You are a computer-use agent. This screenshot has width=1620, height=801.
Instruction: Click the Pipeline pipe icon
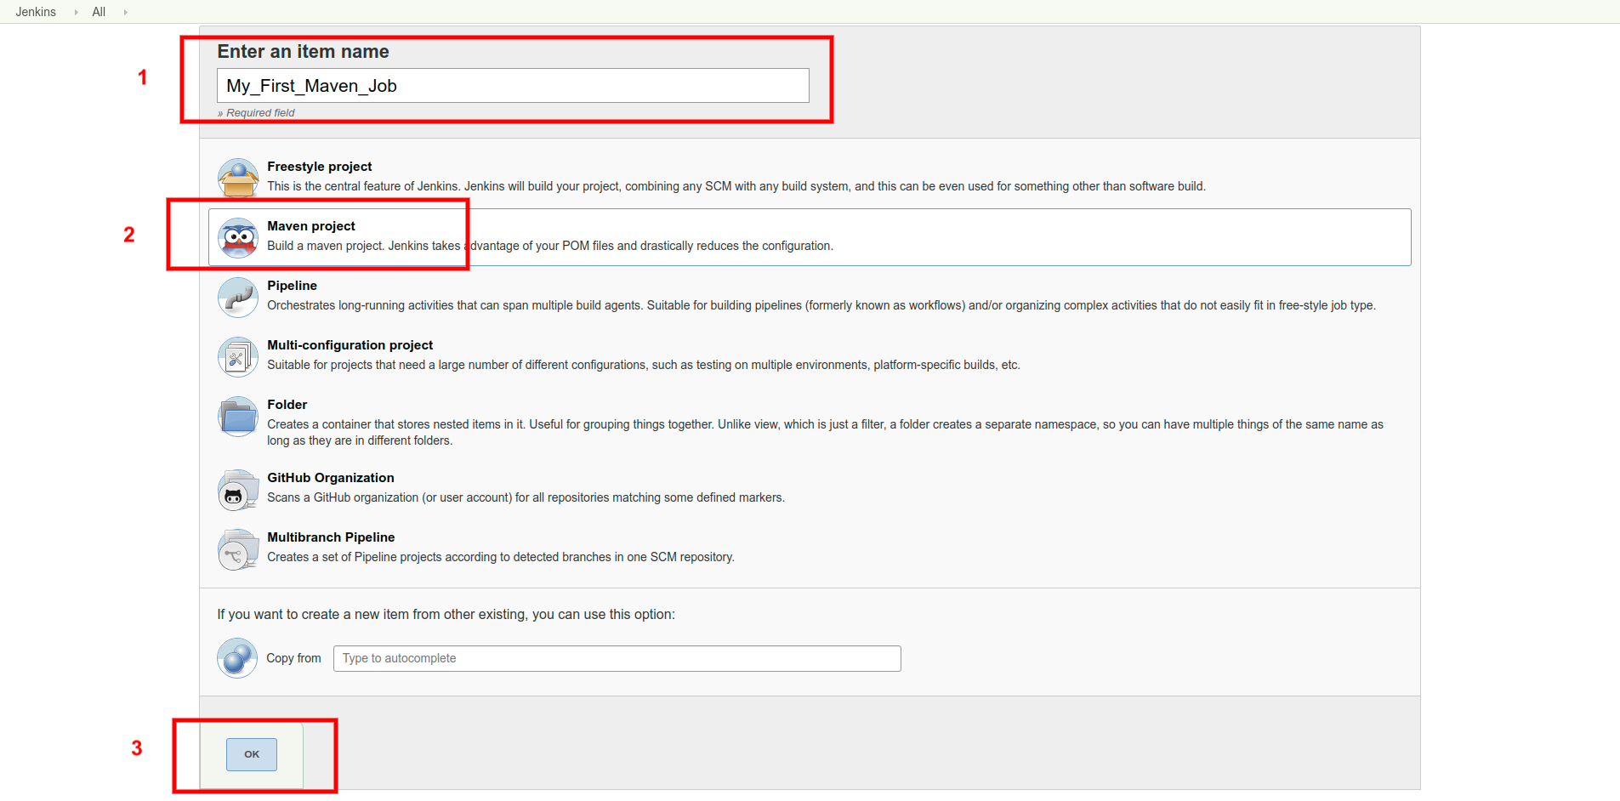click(x=238, y=297)
